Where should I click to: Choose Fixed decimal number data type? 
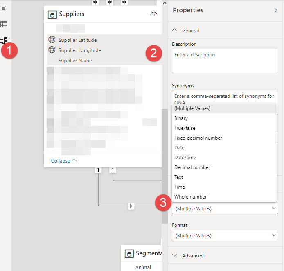(224, 138)
